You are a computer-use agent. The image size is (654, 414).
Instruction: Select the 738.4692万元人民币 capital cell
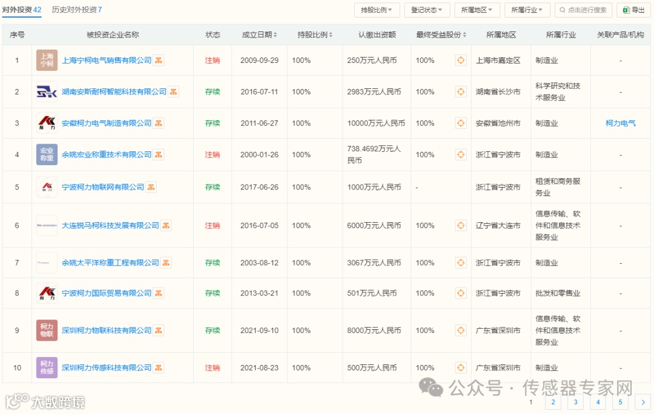pyautogui.click(x=374, y=155)
